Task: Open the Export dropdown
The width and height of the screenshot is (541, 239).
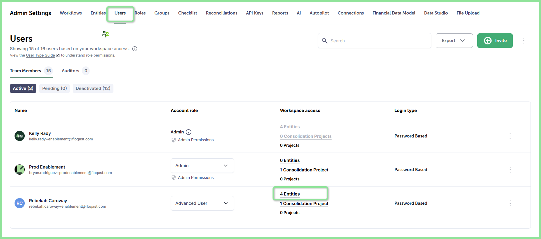Action: 454,41
